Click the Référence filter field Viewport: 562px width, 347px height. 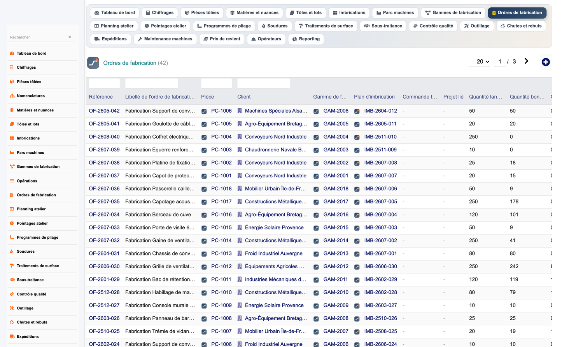104,83
